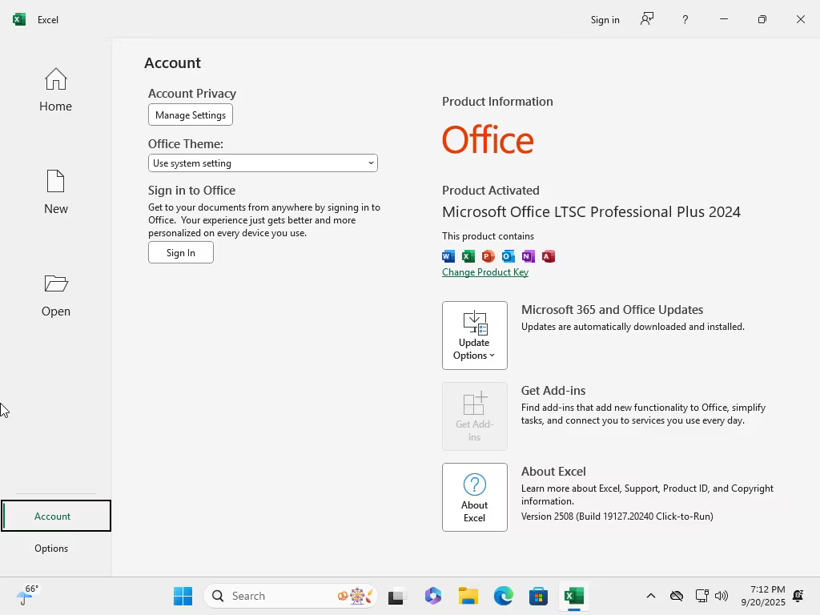Image resolution: width=820 pixels, height=615 pixels.
Task: Open the About Excel dialog
Action: (x=474, y=496)
